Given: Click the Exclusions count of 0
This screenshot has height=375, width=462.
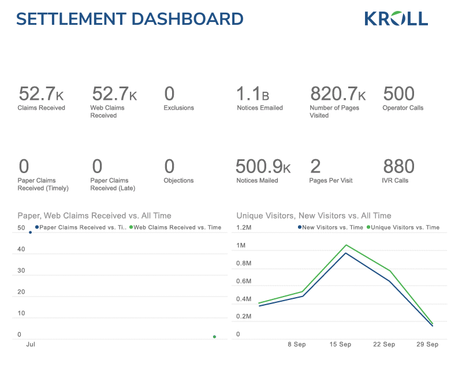Looking at the screenshot, I should 169,93.
